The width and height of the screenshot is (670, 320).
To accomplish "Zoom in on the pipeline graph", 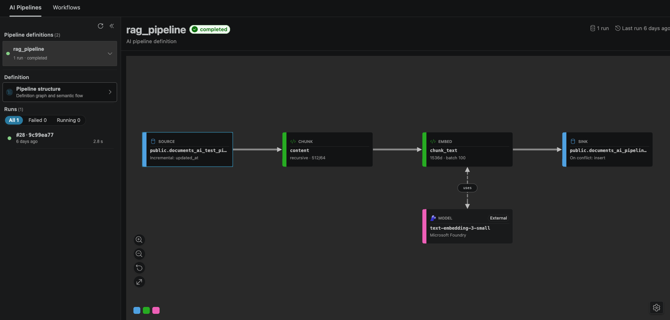I will coord(139,240).
